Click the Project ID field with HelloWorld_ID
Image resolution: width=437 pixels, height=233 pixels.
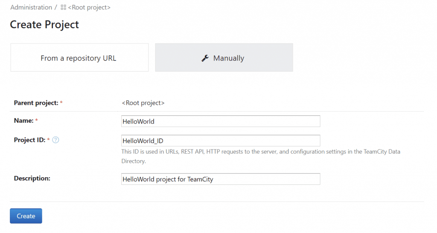[220, 141]
